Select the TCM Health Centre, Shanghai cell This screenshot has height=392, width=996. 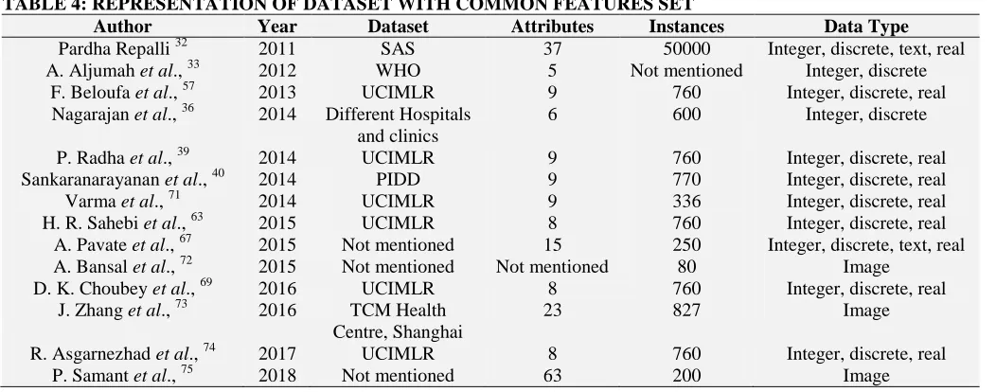pos(398,321)
